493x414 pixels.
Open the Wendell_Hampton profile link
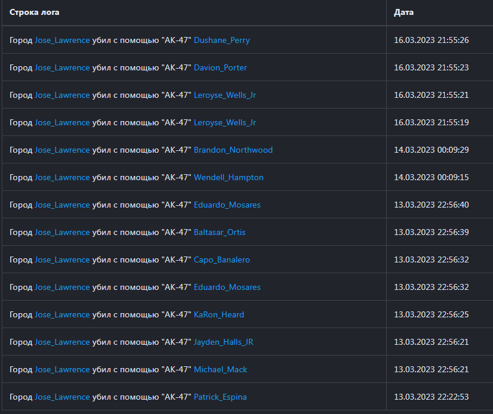pos(228,178)
